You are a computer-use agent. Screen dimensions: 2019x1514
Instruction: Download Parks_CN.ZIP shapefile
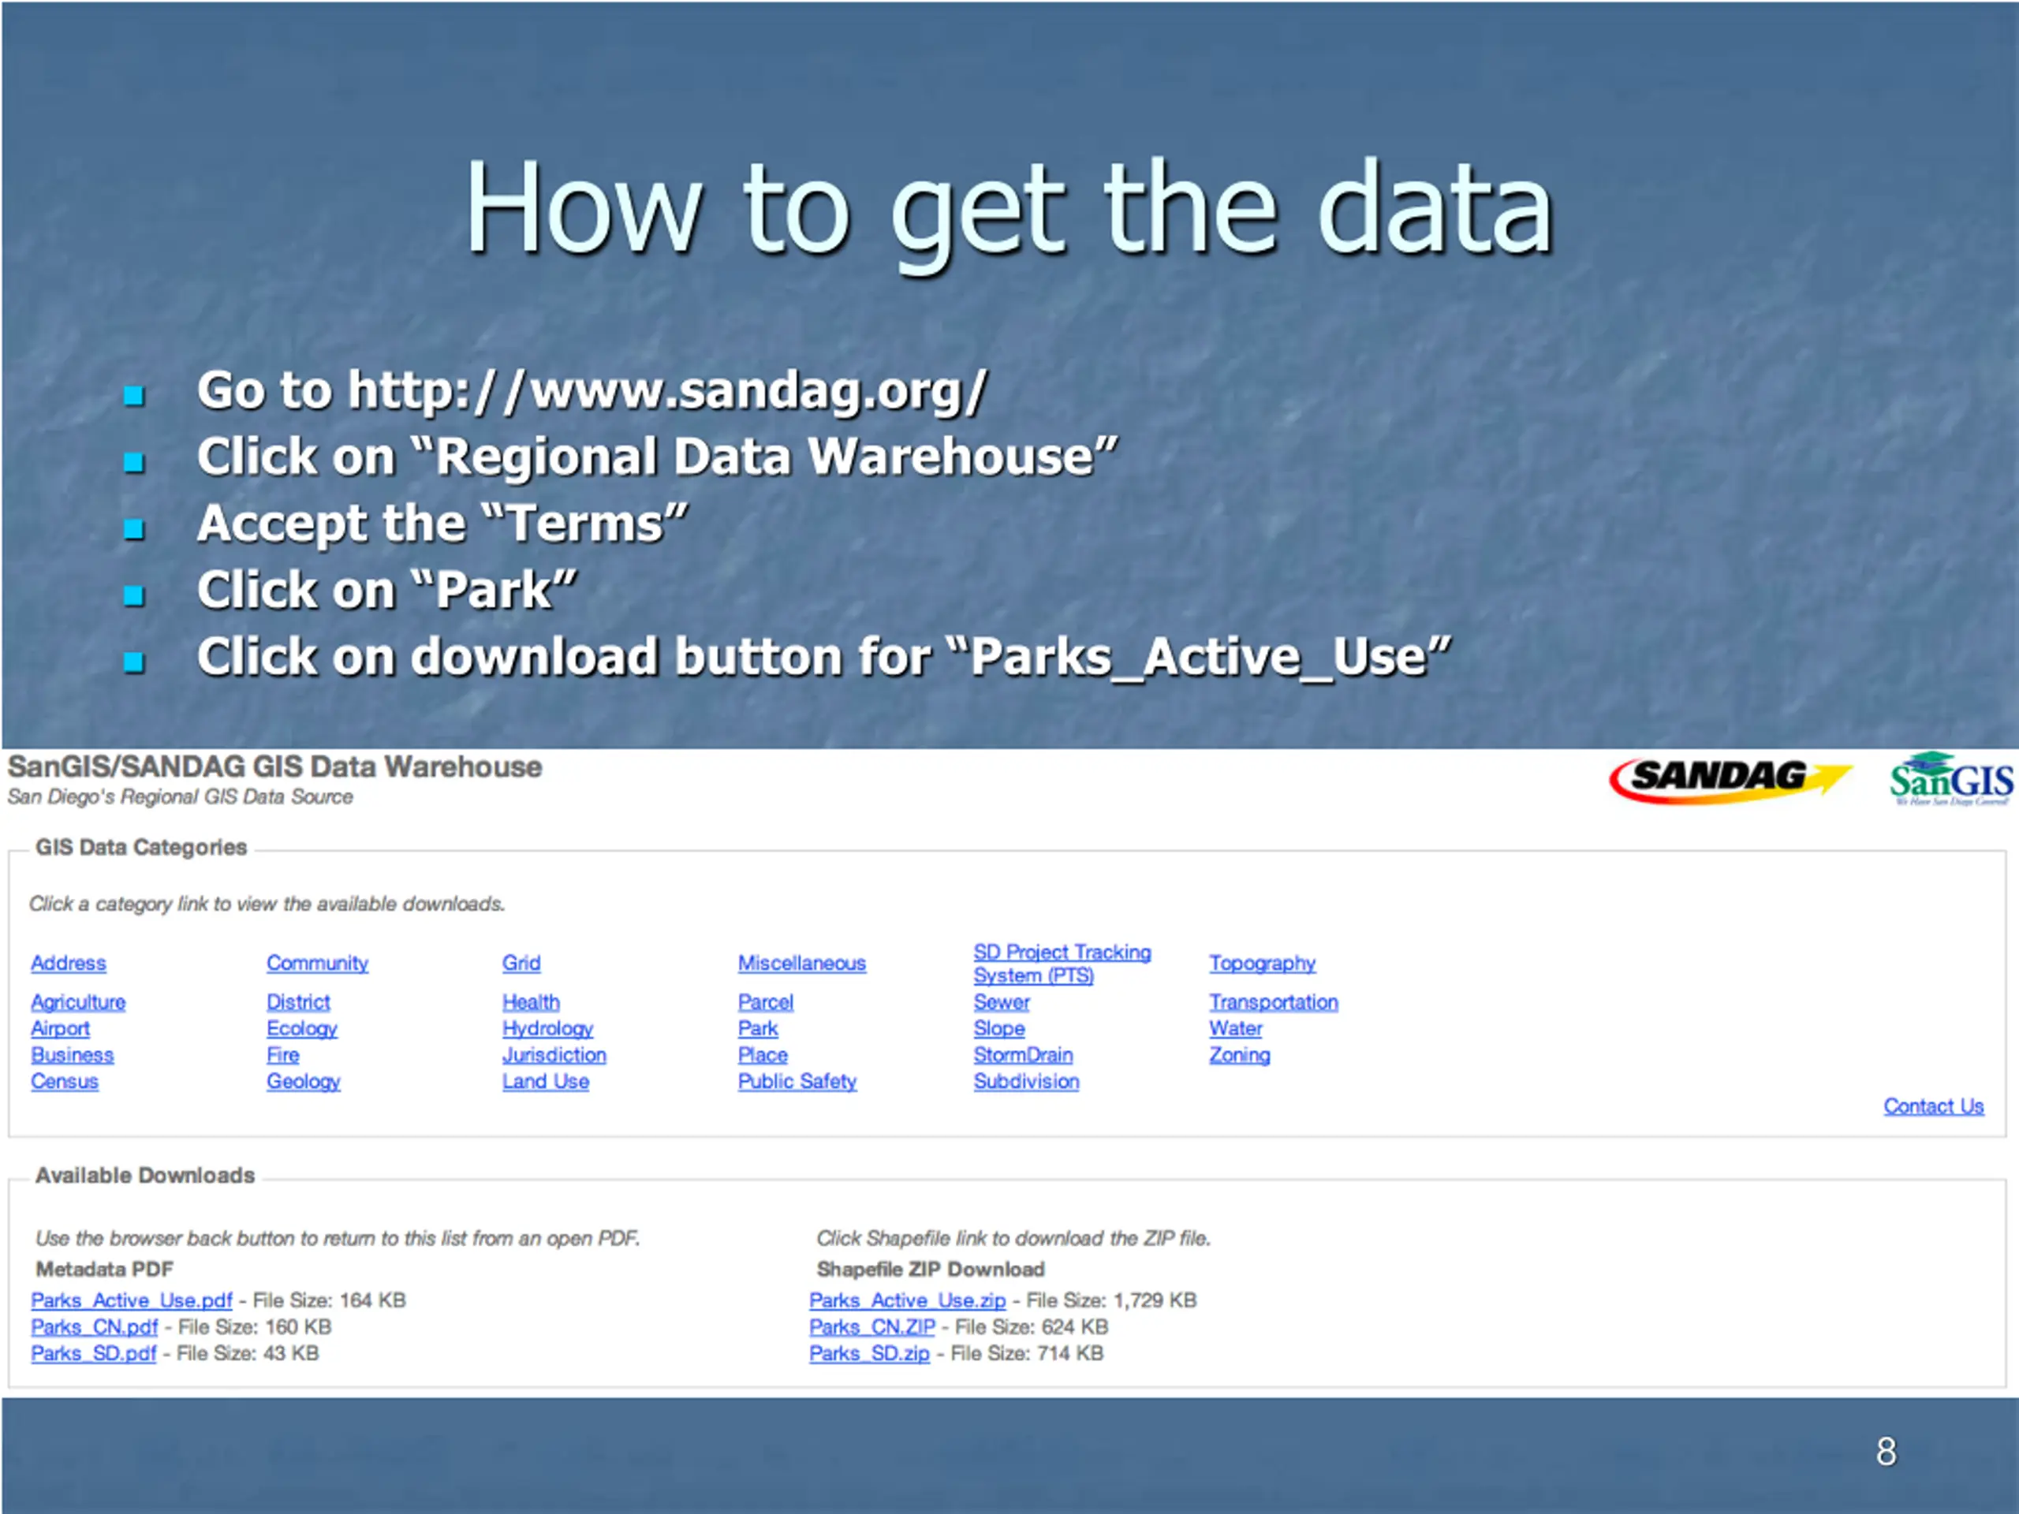[x=872, y=1327]
